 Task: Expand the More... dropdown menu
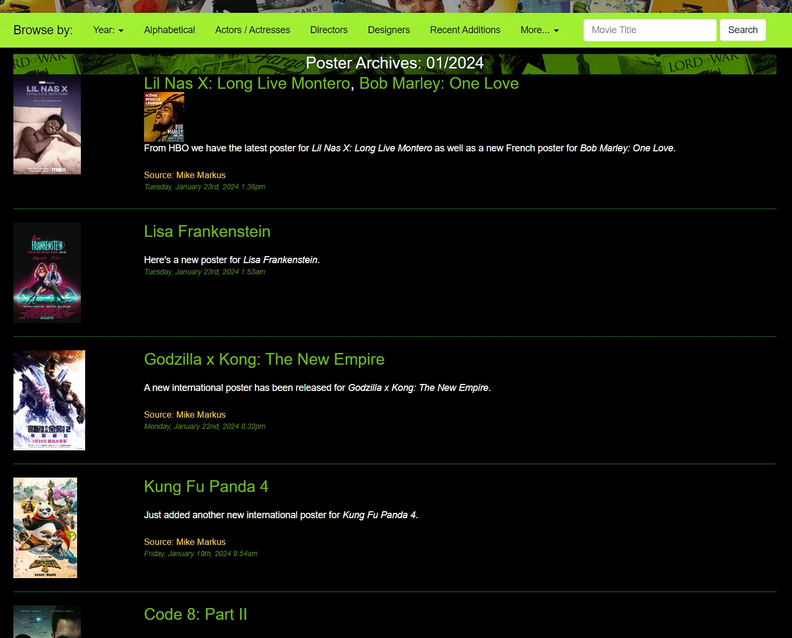(x=539, y=30)
